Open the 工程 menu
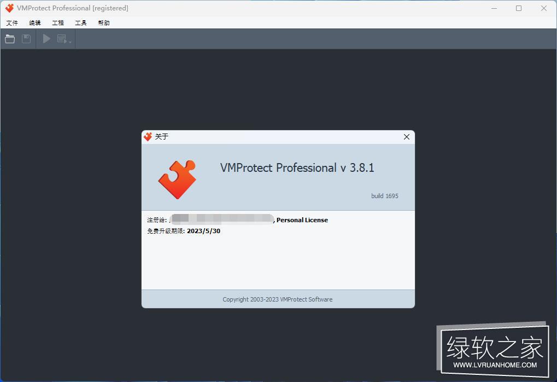 [58, 23]
